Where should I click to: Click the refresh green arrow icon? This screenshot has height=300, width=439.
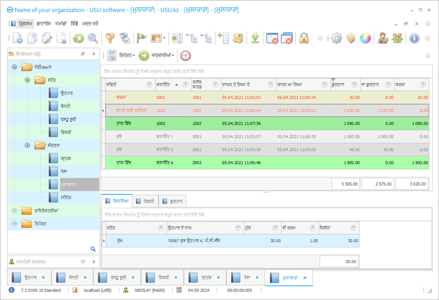78,38
